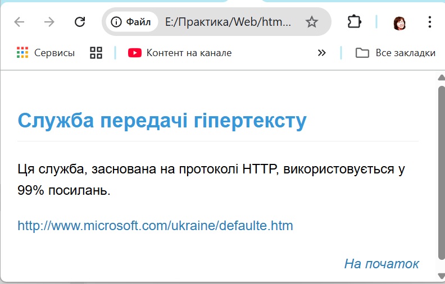Click the scrollbar down arrow
Image resolution: width=445 pixels, height=284 pixels.
point(441,276)
